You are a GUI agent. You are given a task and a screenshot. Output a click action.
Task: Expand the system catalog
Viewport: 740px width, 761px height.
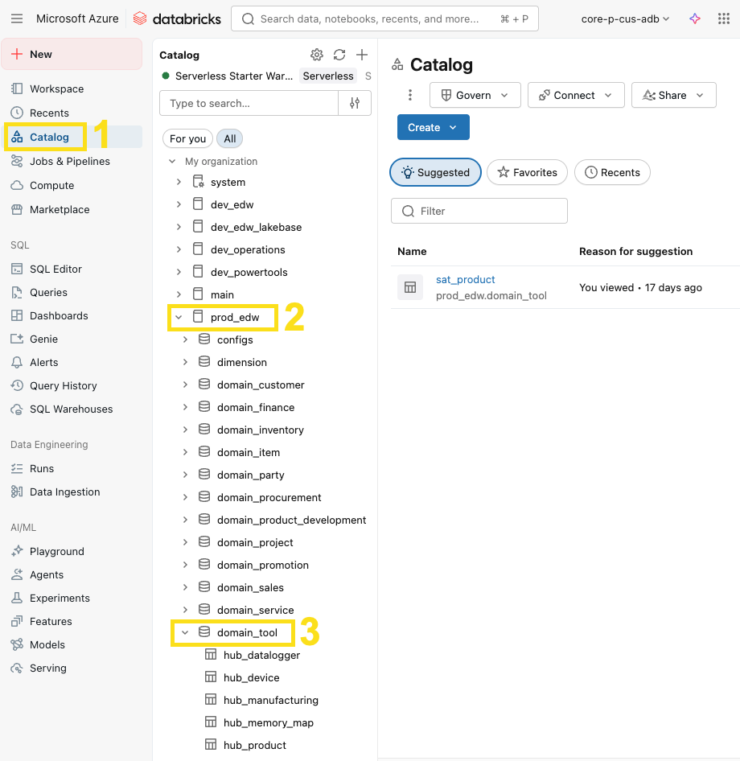179,182
